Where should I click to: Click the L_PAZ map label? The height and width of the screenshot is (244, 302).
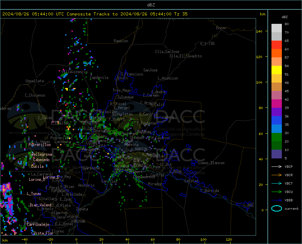click(249, 205)
